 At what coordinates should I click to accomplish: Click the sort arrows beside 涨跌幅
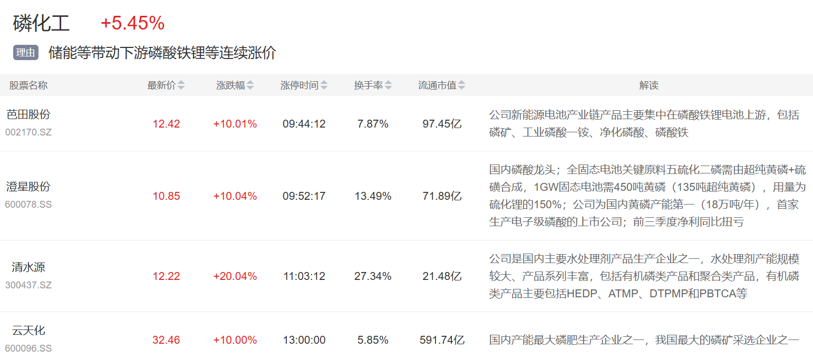point(250,85)
